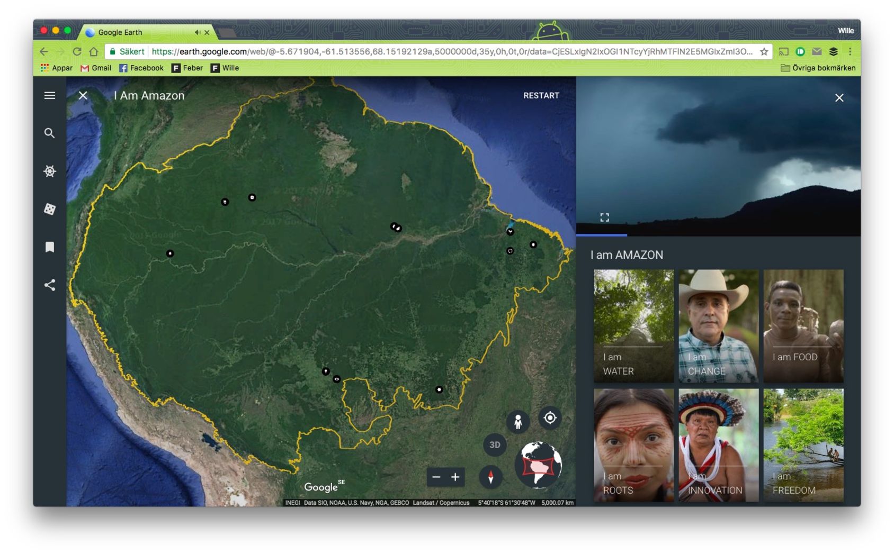Screen dimensions: 894x554
Task: Open the hamburger menu in Google Earth sidebar
Action: tap(50, 95)
